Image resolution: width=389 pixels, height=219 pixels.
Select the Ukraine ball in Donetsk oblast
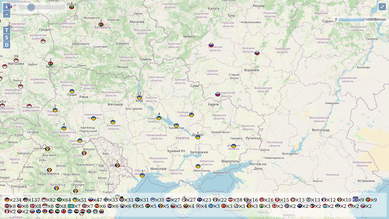click(x=234, y=146)
